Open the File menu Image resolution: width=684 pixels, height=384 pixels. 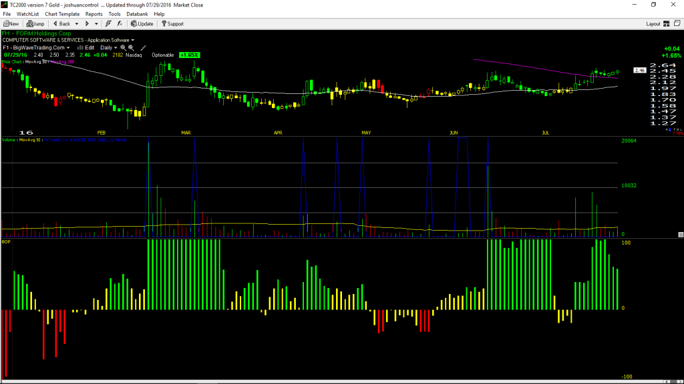[x=7, y=14]
